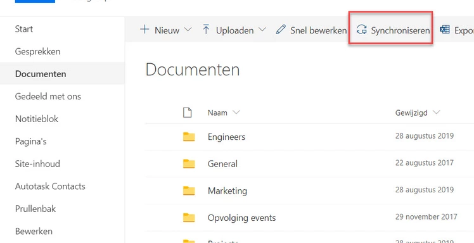This screenshot has width=474, height=243.
Task: Click the file type column header icon
Action: tap(188, 113)
